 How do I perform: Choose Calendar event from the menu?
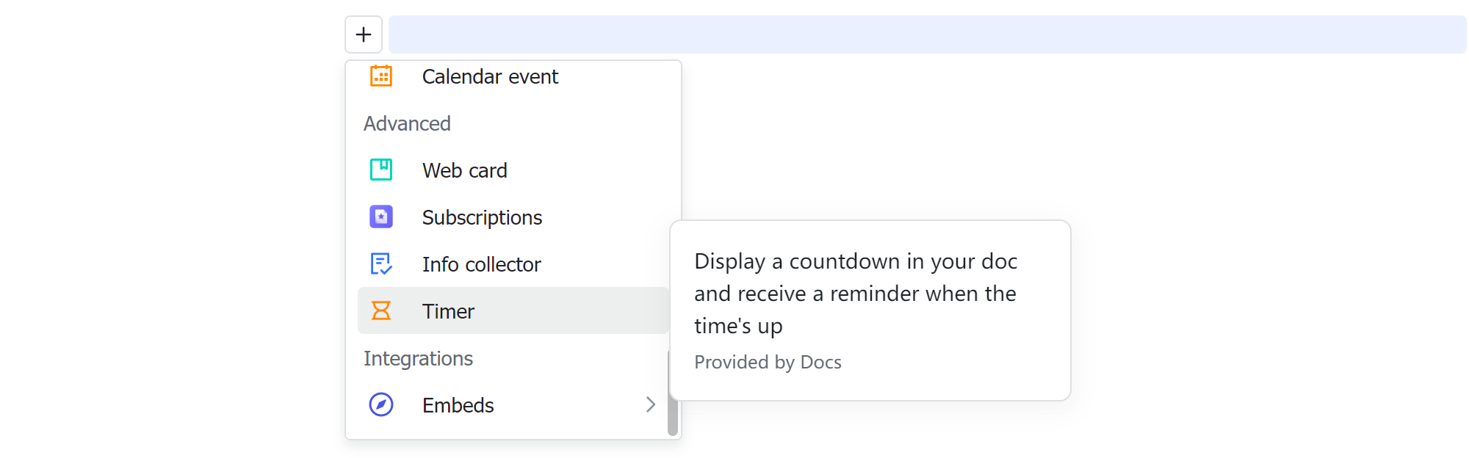pos(490,76)
